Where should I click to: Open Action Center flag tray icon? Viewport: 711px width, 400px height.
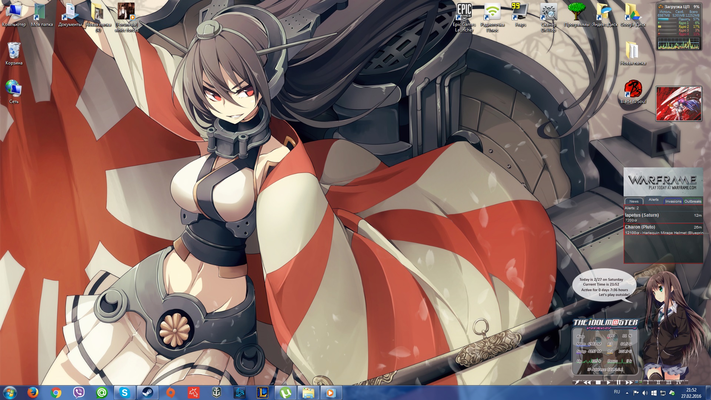click(x=636, y=393)
